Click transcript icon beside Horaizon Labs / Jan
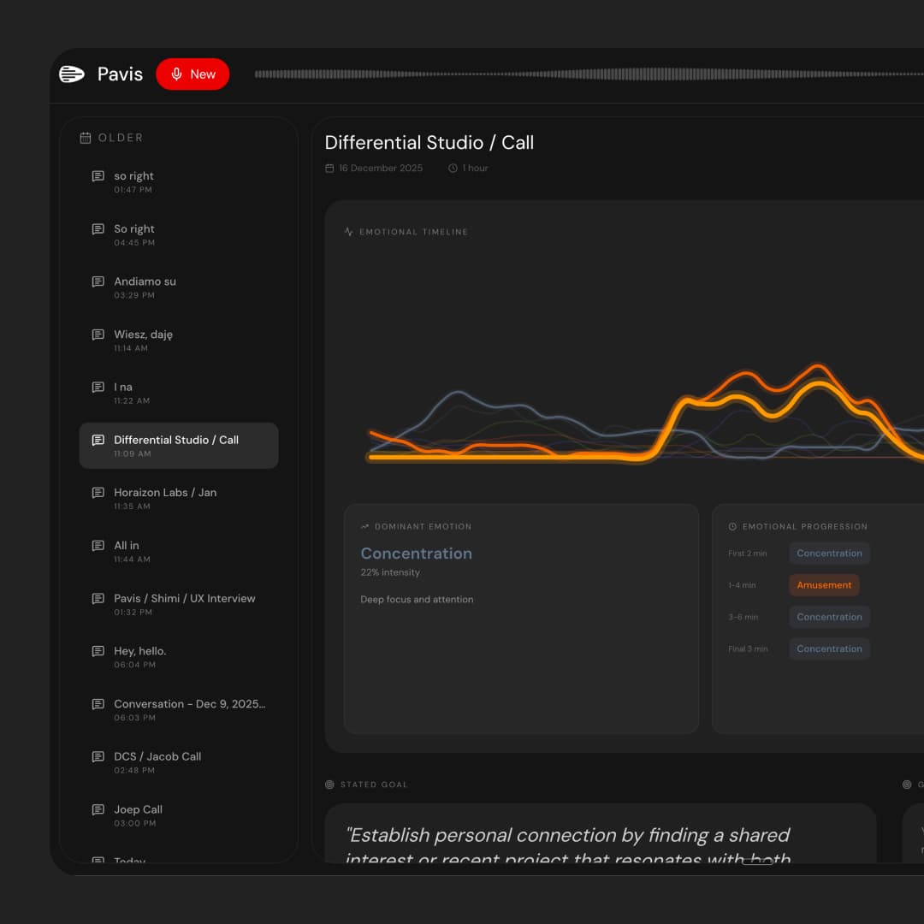 (98, 493)
